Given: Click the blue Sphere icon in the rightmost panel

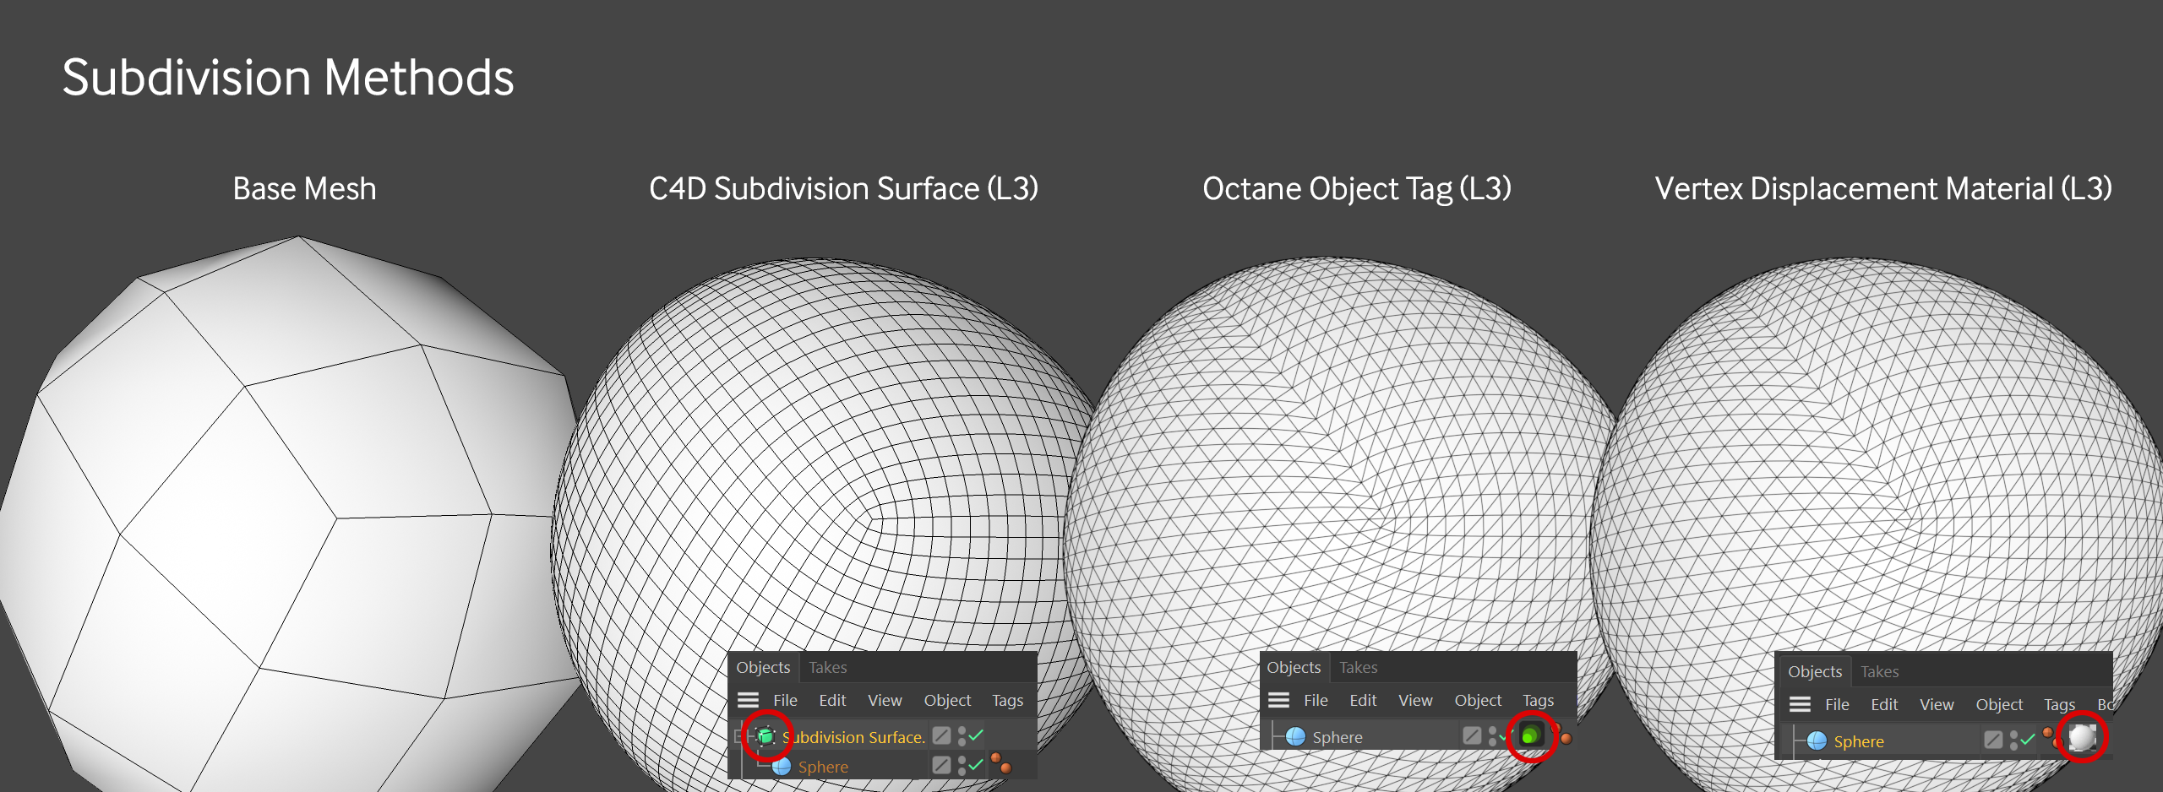Looking at the screenshot, I should click(x=1817, y=741).
